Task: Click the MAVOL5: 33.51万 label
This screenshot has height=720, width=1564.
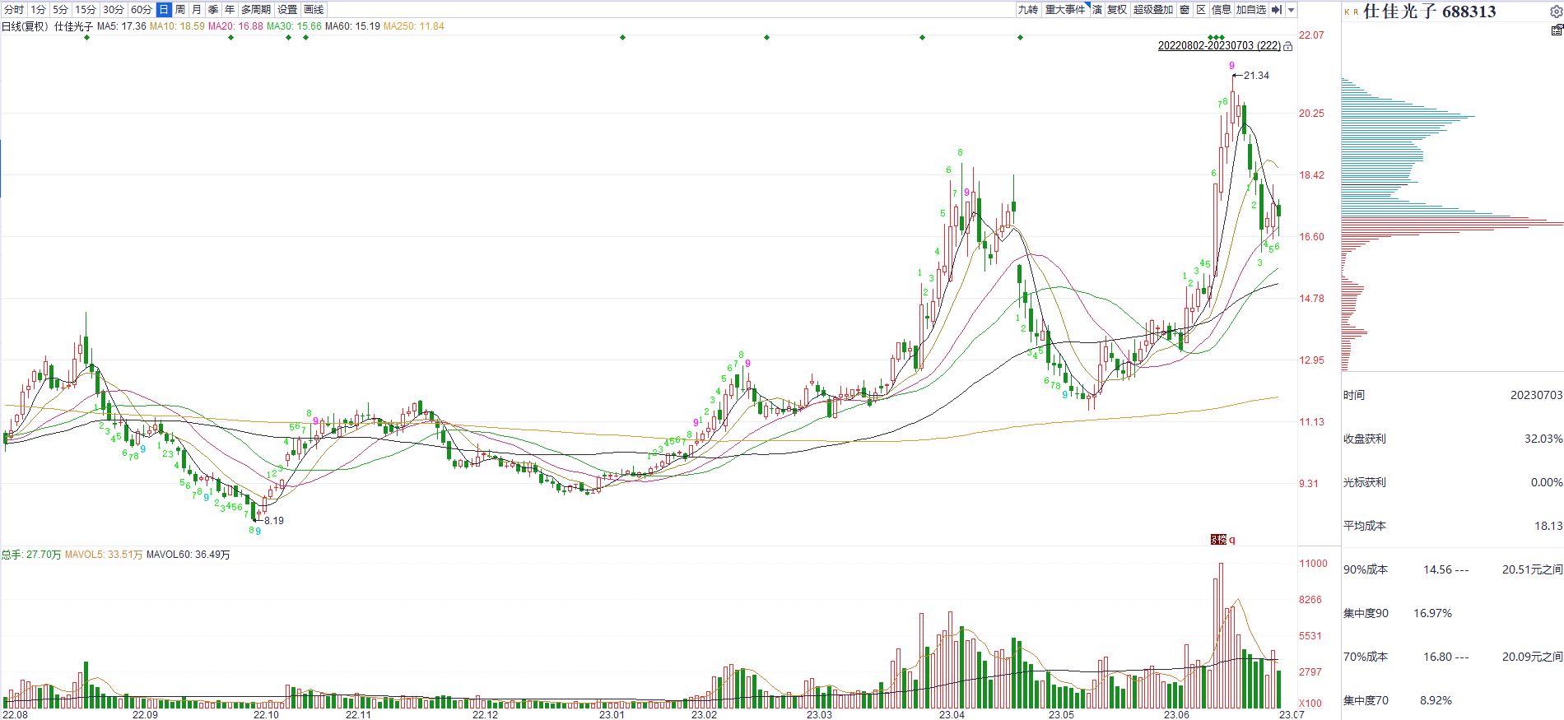Action: 104,555
